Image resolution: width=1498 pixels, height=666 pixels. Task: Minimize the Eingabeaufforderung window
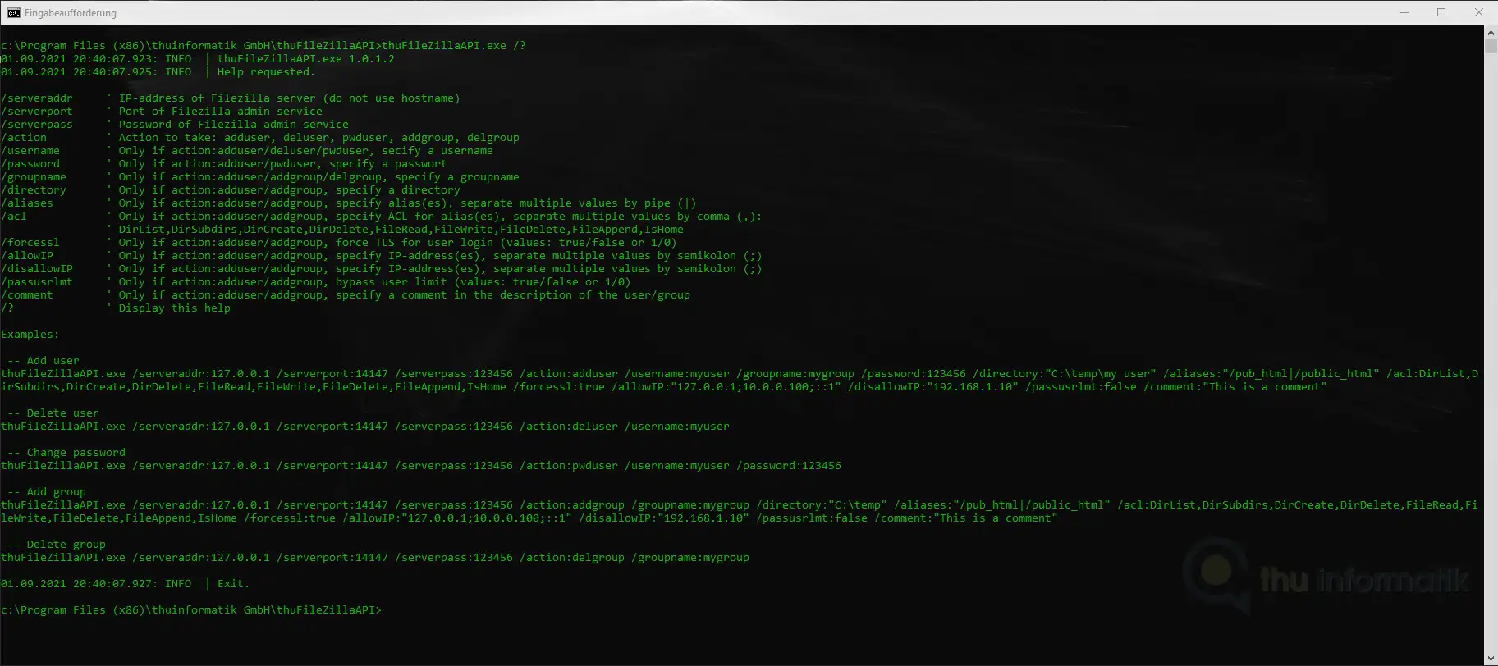(1403, 12)
